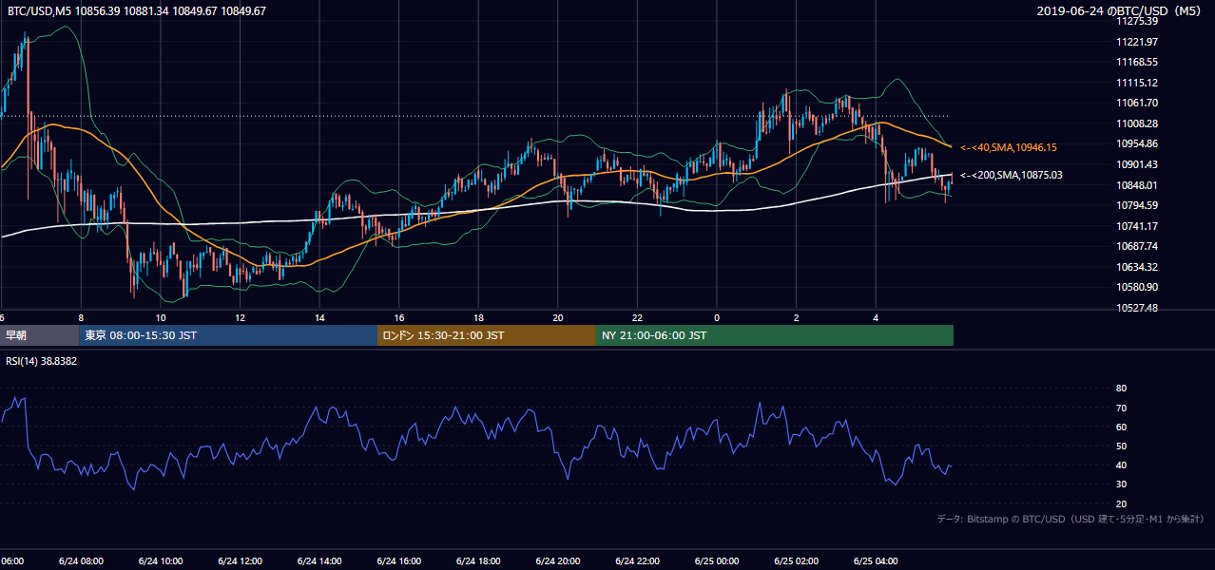The height and width of the screenshot is (570, 1215).
Task: Click hour label 8 under price chart
Action: (x=81, y=318)
